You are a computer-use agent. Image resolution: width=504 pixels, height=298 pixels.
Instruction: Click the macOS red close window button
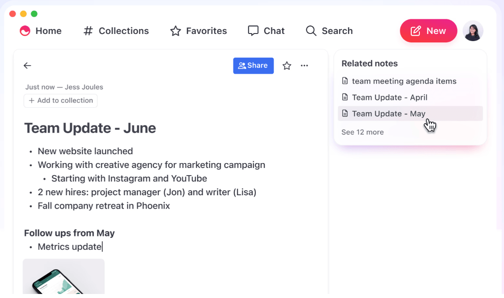(x=13, y=14)
